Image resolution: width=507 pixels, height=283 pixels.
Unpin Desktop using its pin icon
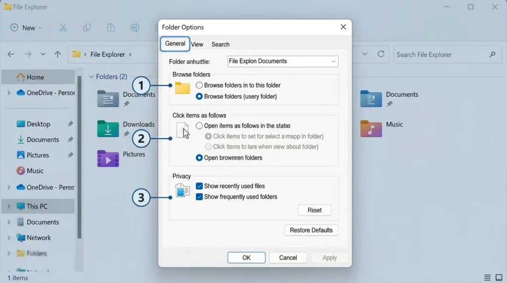[70, 124]
